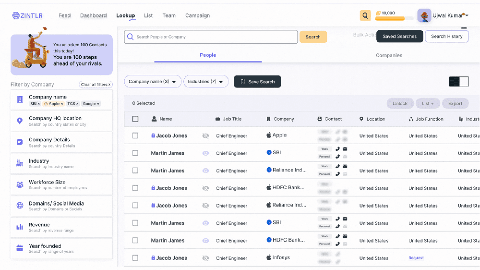Go to the Team menu
Image resolution: width=480 pixels, height=270 pixels.
pyautogui.click(x=169, y=16)
